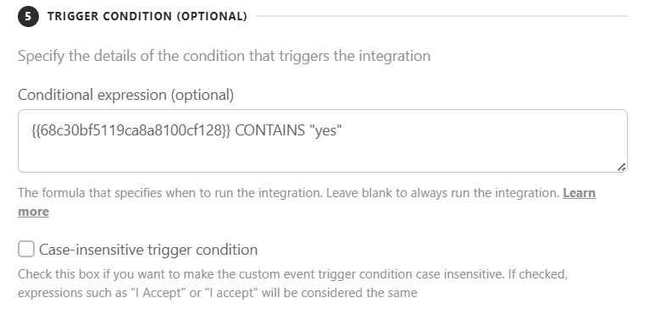
Task: Click the formula helper text below the box
Action: pyautogui.click(x=307, y=202)
